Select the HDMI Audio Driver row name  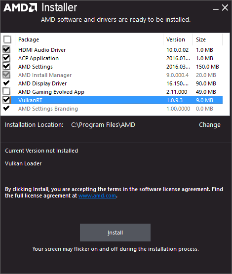click(x=42, y=50)
